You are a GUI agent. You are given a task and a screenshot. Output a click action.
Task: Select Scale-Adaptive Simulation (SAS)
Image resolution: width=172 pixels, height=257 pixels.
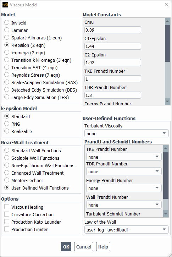[x=7, y=82]
